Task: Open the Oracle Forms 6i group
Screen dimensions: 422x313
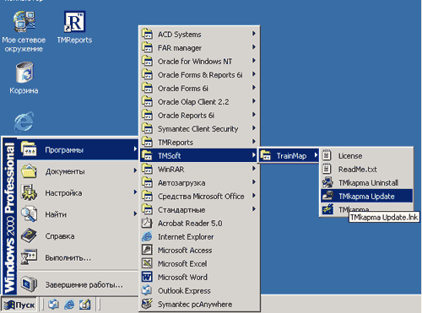Action: 199,88
